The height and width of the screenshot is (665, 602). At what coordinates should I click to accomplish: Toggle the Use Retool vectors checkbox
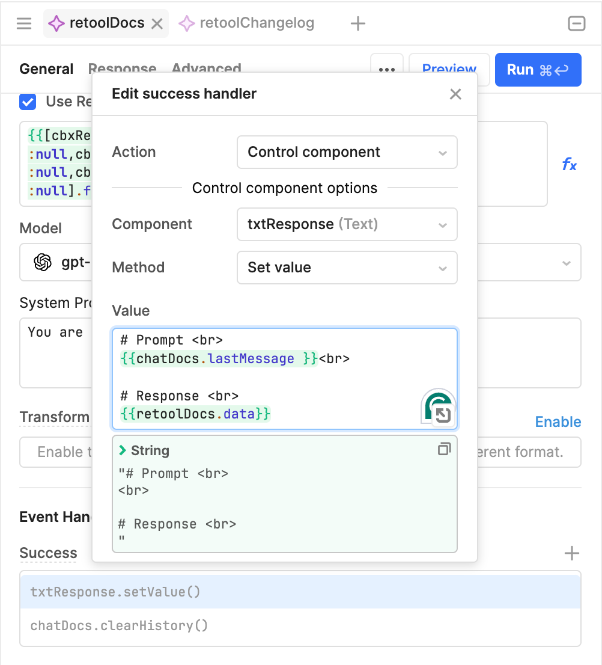[28, 102]
